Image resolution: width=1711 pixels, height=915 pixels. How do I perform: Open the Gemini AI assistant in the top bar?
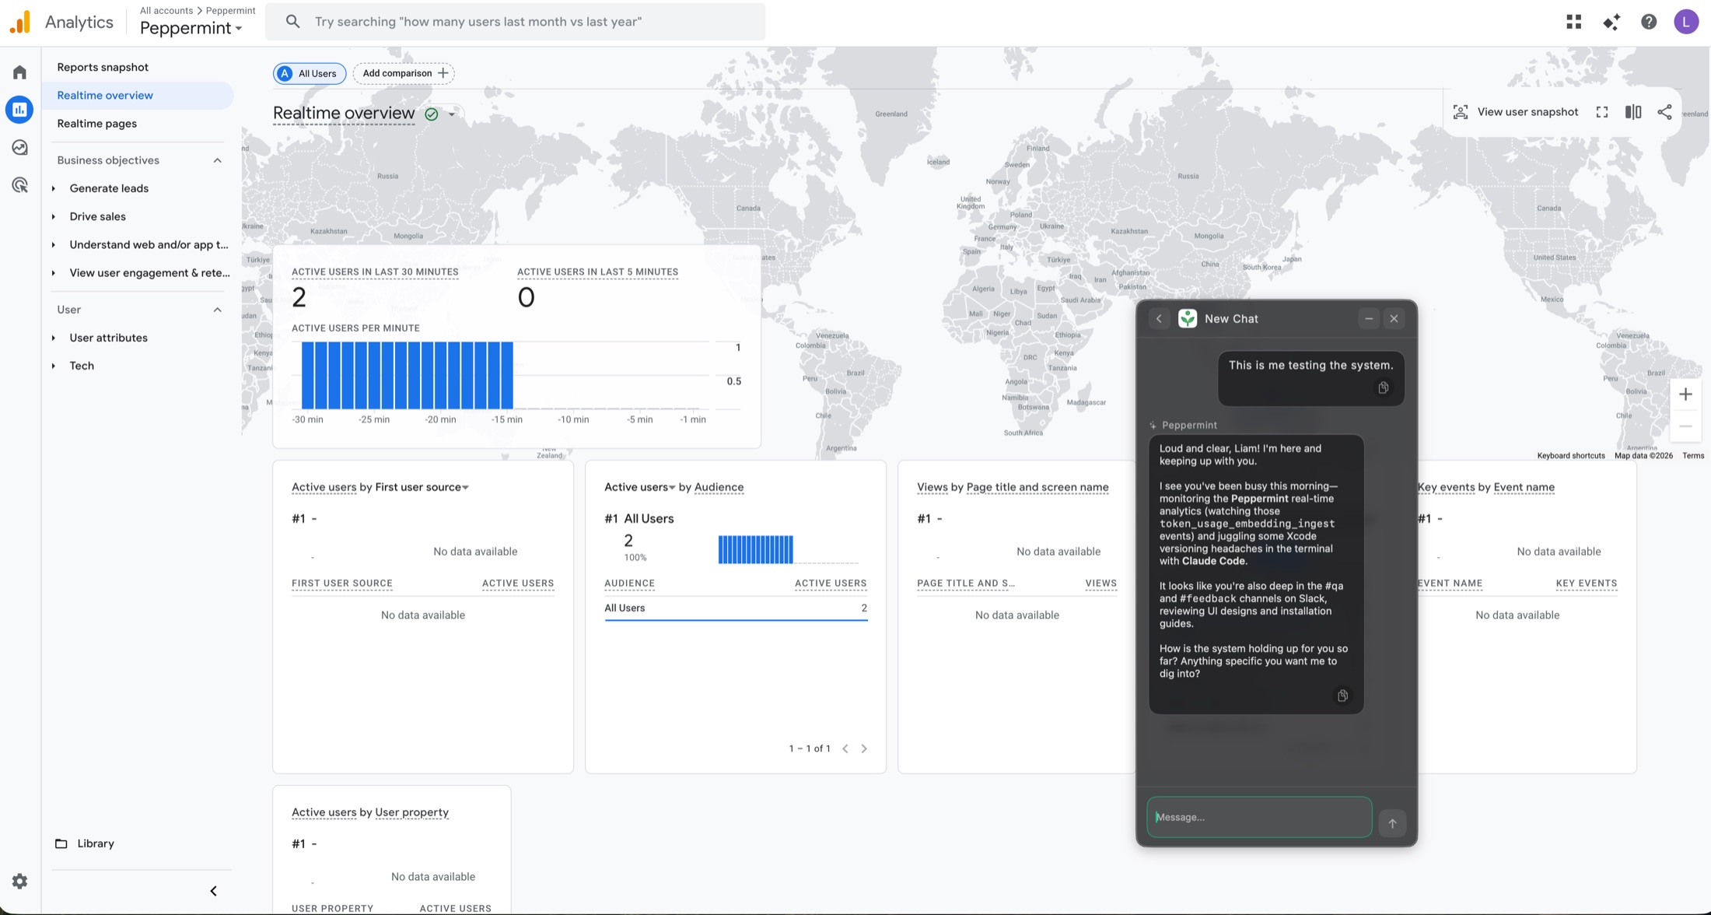pos(1611,21)
